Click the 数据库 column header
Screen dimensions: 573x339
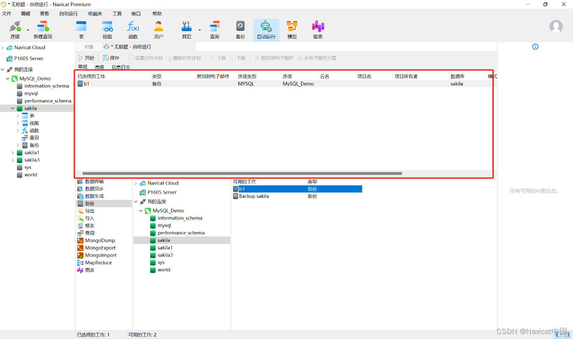tap(458, 76)
